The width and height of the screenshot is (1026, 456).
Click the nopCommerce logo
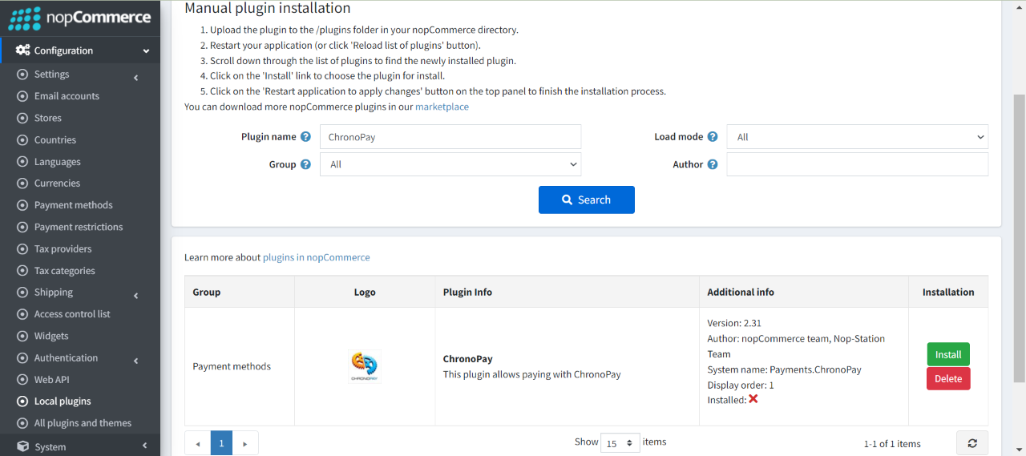79,18
